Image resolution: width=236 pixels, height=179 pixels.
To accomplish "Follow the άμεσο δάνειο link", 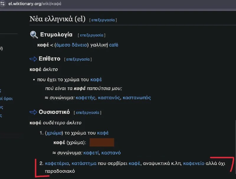I will tap(72, 45).
